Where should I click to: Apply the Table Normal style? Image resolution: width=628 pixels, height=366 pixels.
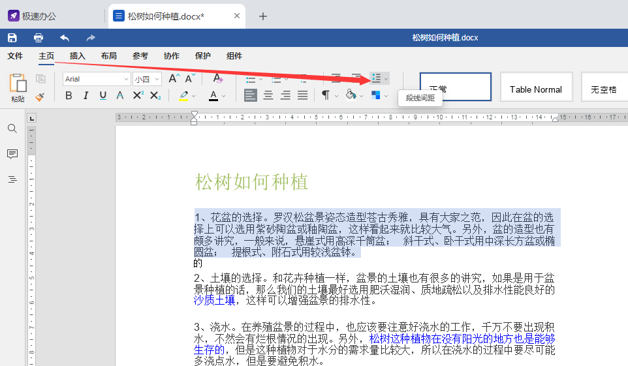click(535, 89)
